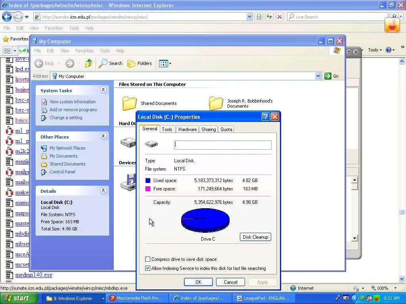Open View menu in My Computer window
The height and width of the screenshot is (304, 406).
point(65,51)
